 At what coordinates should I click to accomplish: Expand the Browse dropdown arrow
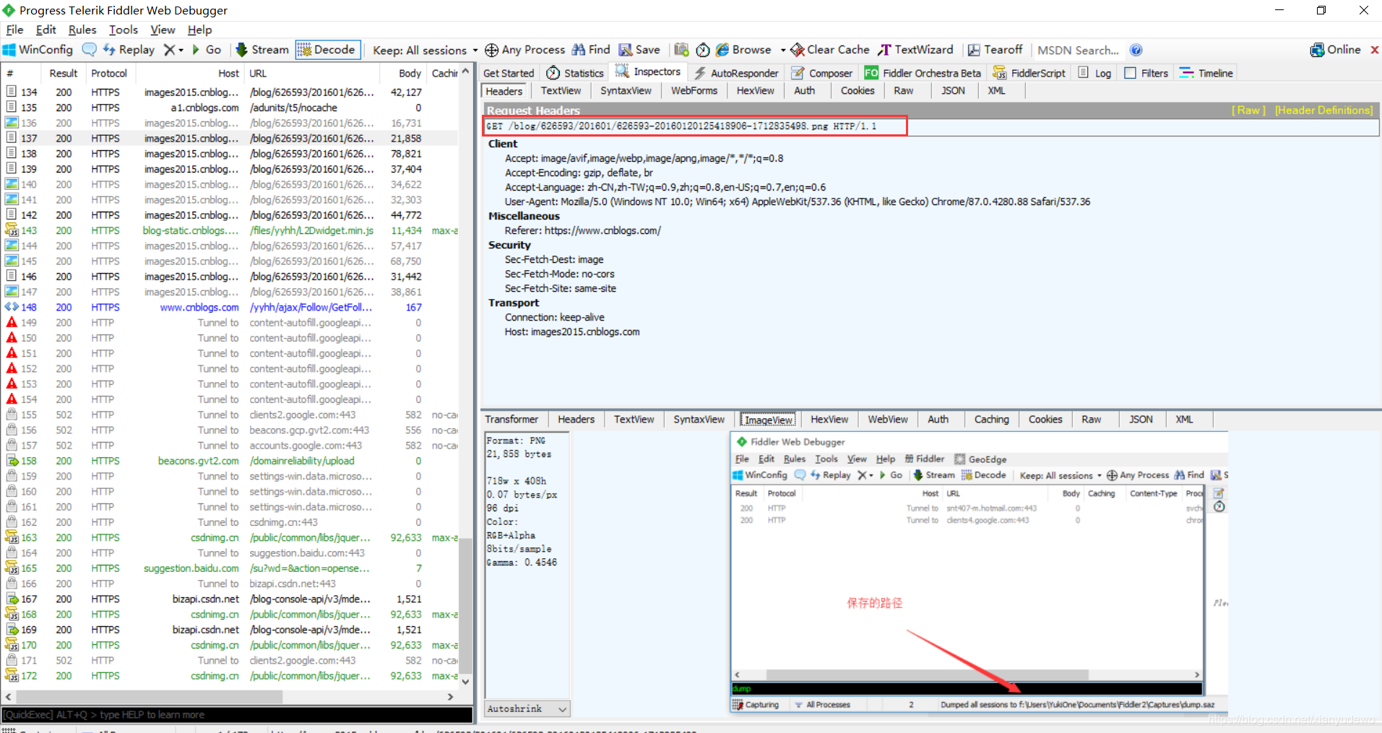(x=782, y=51)
